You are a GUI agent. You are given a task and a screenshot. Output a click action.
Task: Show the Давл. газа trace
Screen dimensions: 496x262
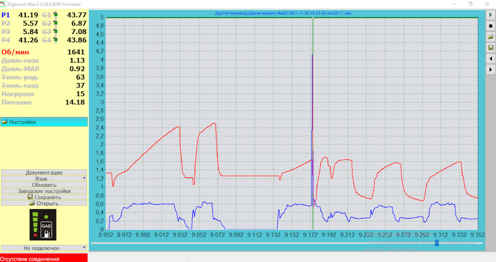(x=20, y=61)
